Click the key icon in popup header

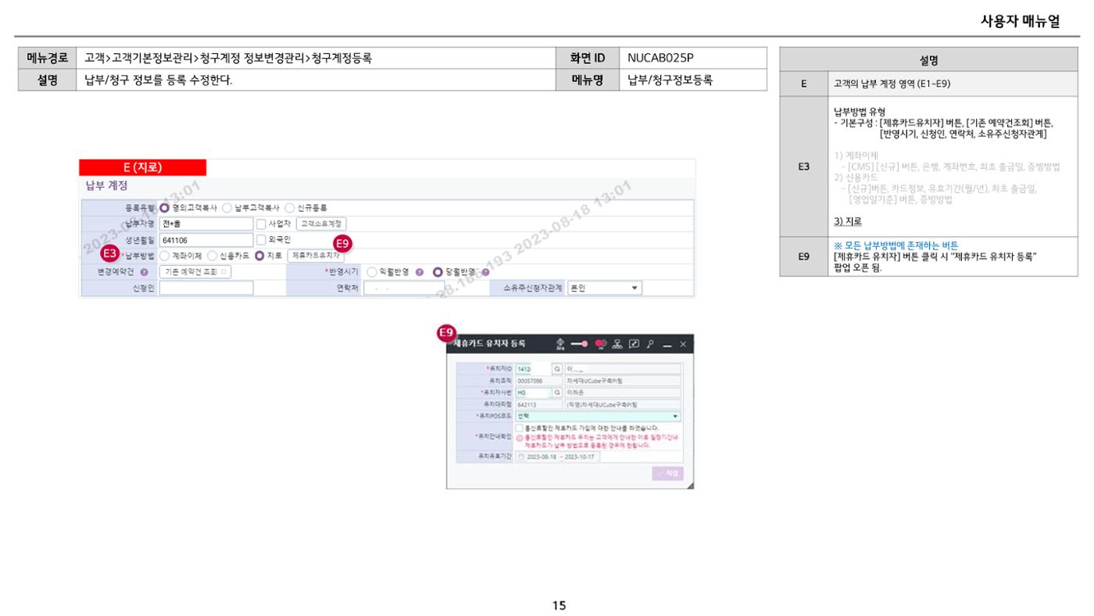tap(650, 344)
